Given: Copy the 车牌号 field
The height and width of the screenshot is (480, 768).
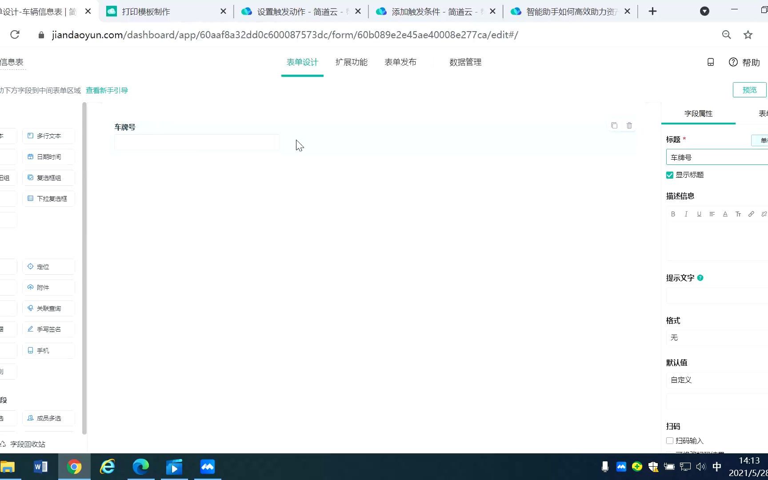Looking at the screenshot, I should pos(614,126).
